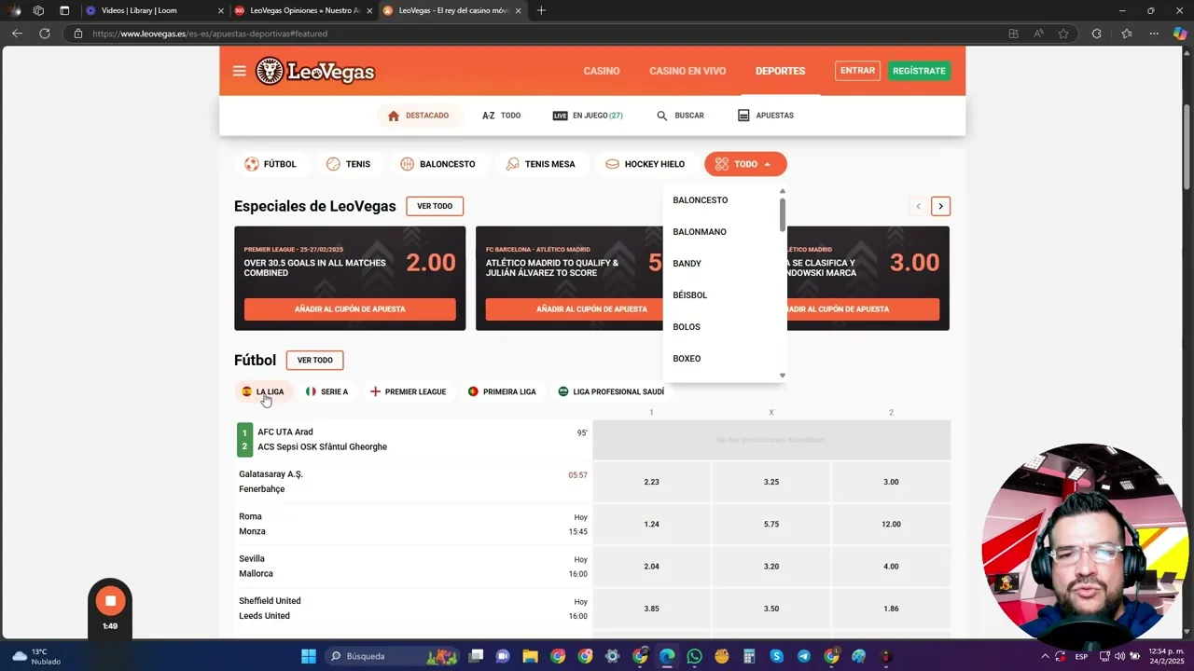Open File Explorer from taskbar
This screenshot has height=671, width=1194.
coord(530,656)
